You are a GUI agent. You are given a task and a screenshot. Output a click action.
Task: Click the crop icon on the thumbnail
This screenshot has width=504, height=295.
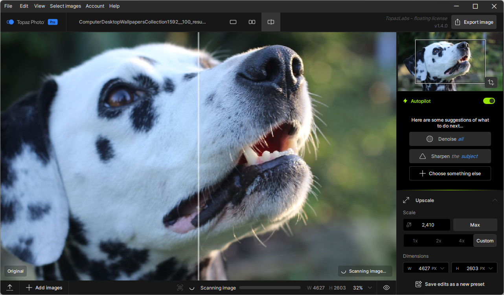(x=491, y=82)
